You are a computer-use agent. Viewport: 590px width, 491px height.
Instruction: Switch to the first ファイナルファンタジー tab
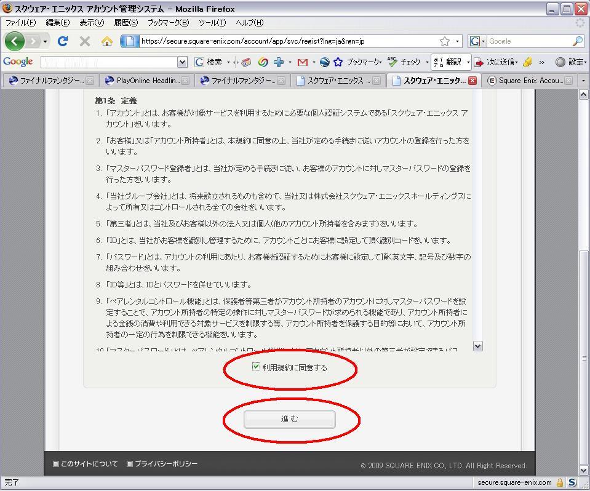click(51, 81)
